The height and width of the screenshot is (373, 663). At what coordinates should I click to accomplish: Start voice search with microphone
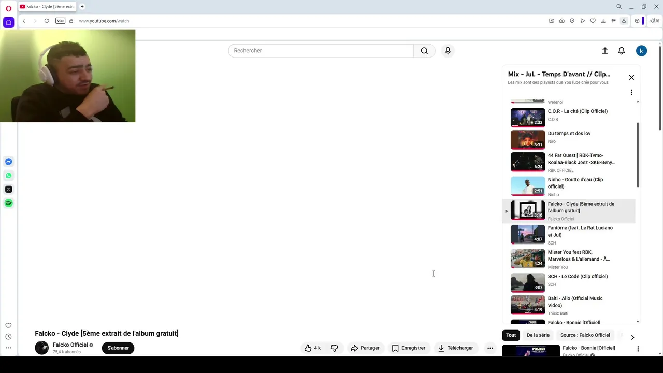click(448, 51)
